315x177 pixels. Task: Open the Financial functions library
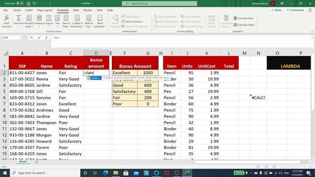39,21
